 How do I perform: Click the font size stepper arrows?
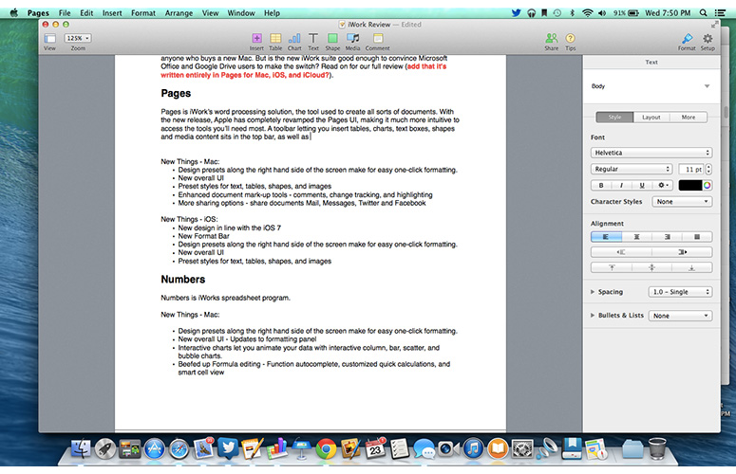tap(708, 169)
